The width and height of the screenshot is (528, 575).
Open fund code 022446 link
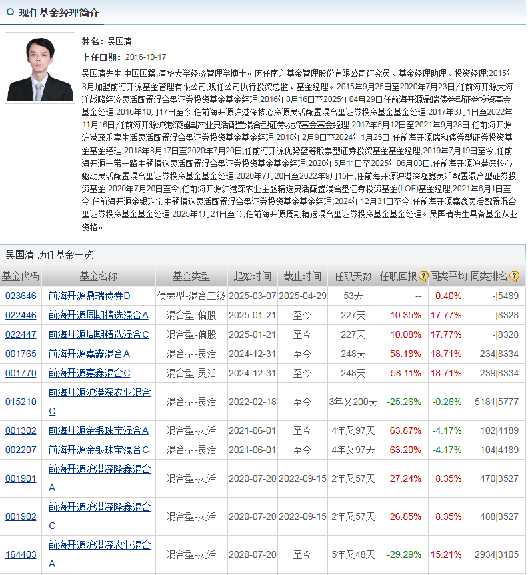[21, 315]
